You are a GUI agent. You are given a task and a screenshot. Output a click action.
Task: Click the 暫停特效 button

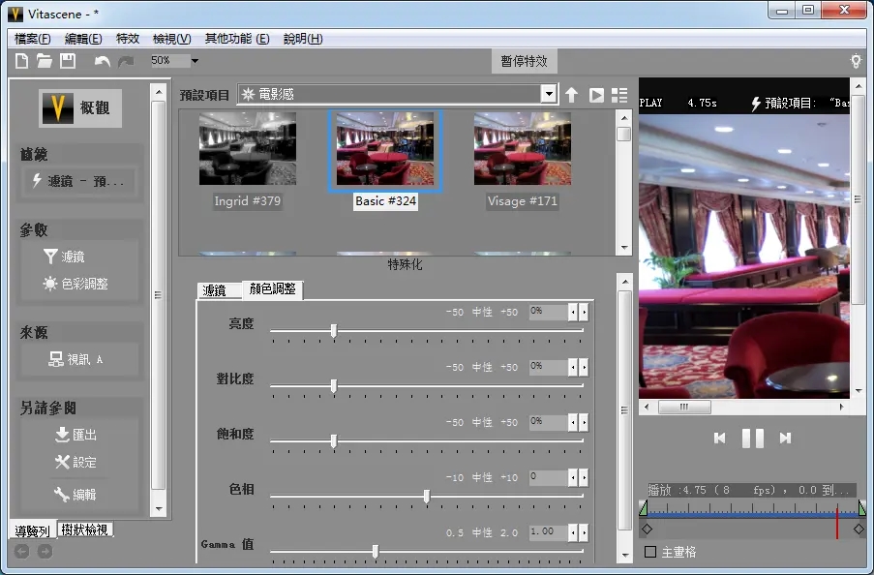click(x=524, y=61)
